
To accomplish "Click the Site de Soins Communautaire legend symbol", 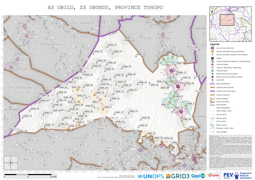I will point(212,74).
